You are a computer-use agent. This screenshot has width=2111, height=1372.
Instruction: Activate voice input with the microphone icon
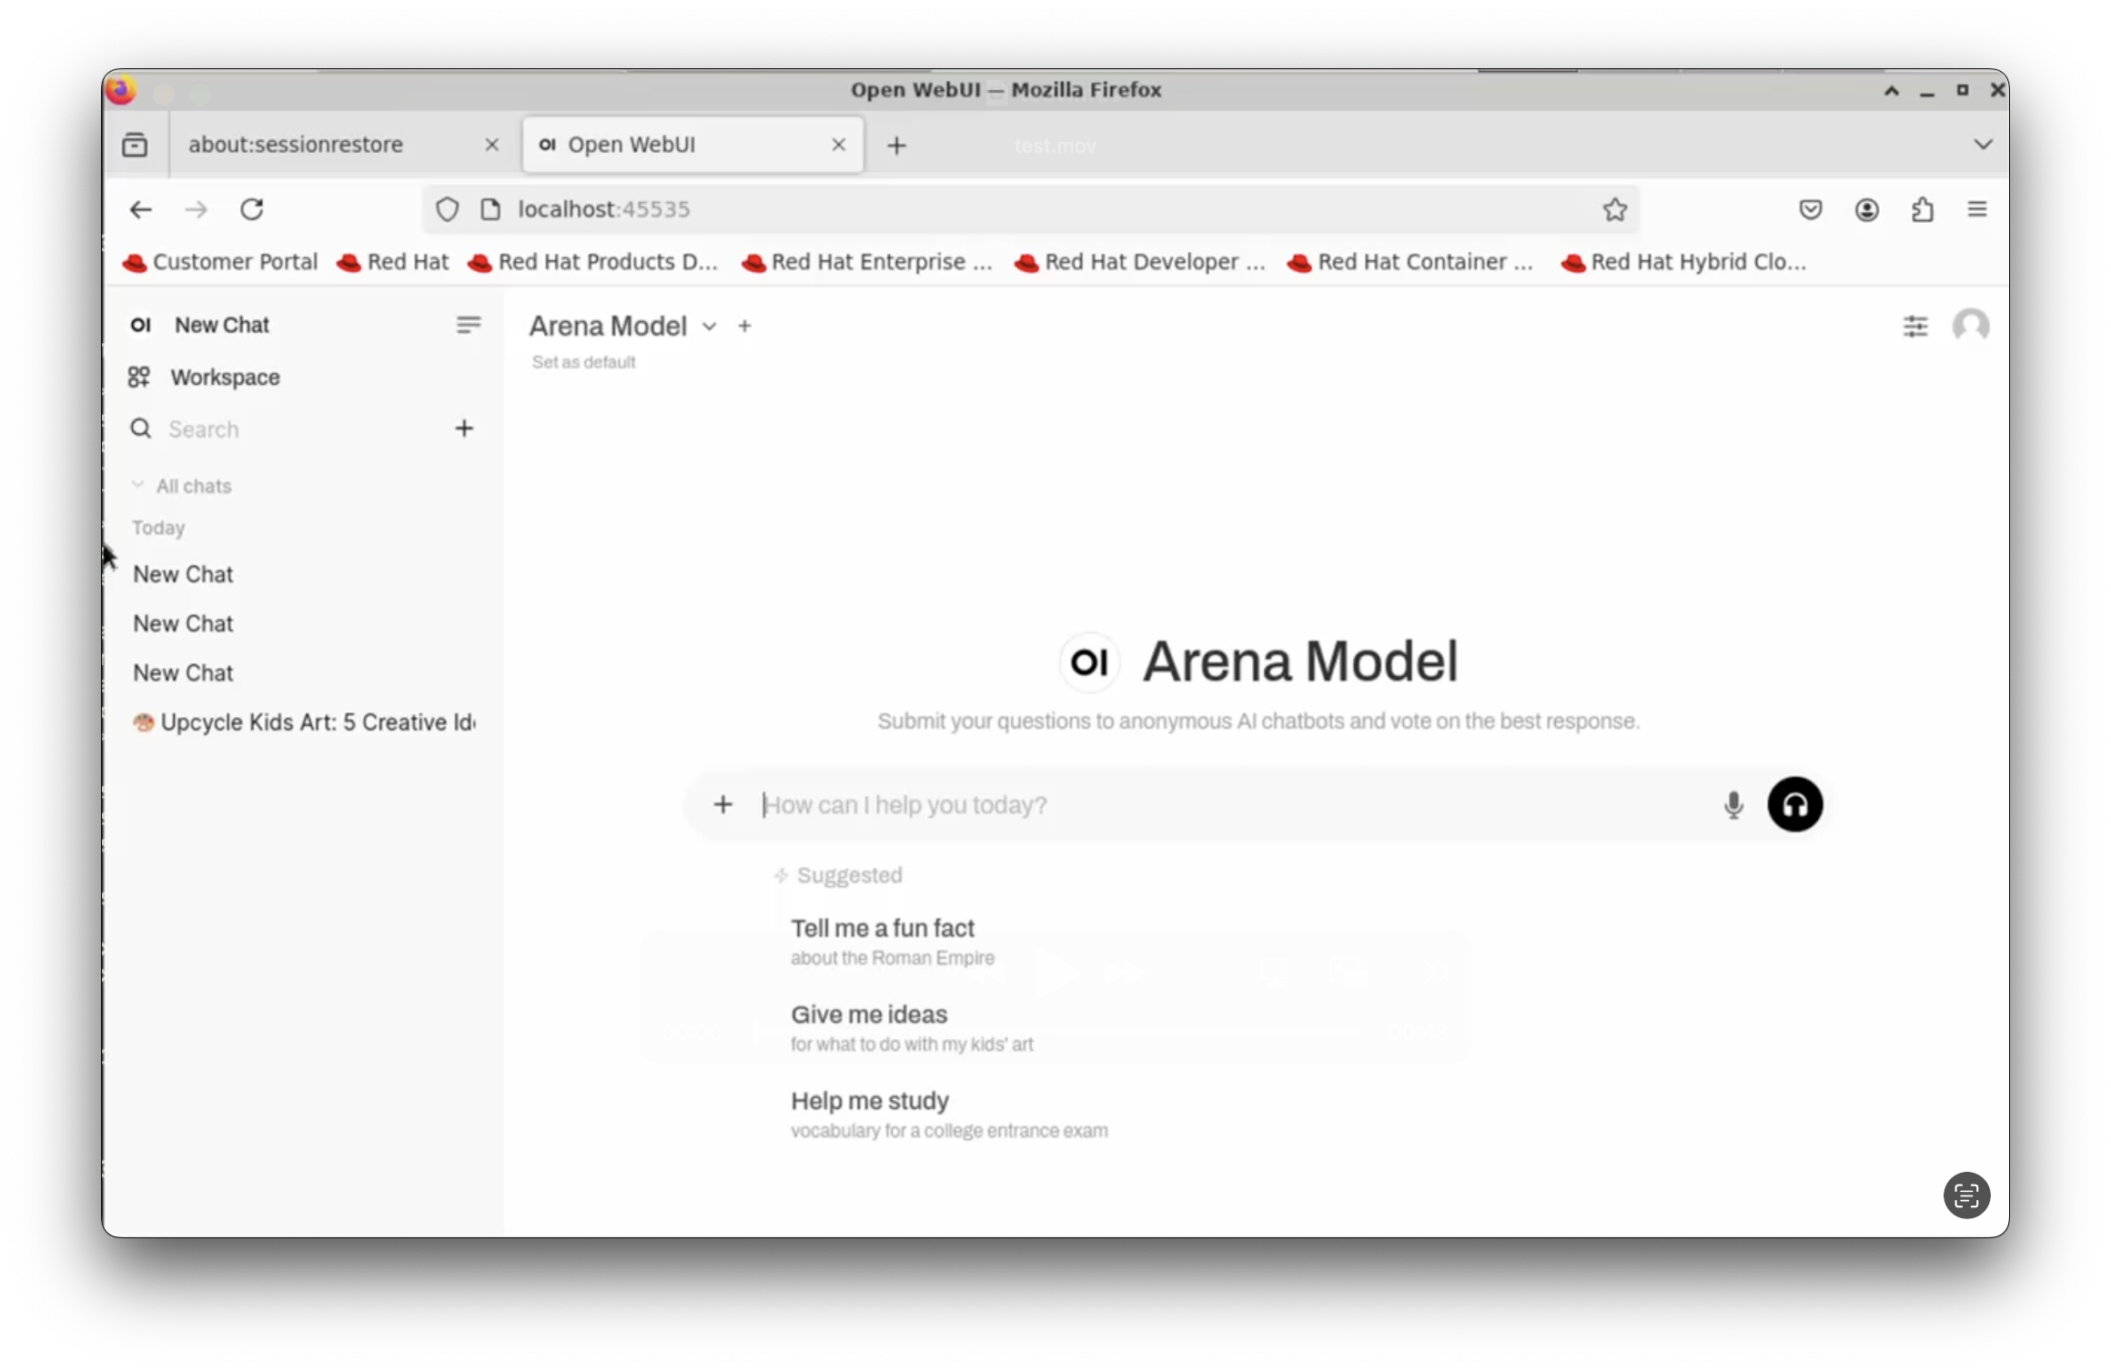pos(1732,805)
